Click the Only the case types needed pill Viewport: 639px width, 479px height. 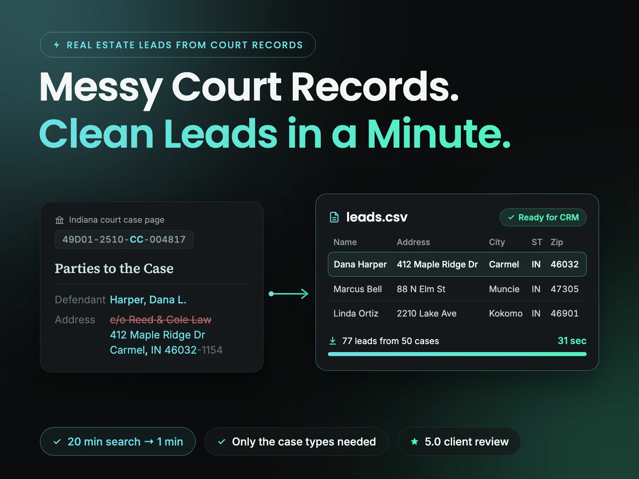tap(296, 441)
